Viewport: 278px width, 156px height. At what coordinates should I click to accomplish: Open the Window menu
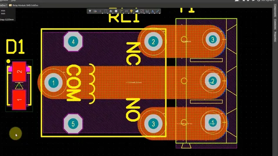coord(3,1)
